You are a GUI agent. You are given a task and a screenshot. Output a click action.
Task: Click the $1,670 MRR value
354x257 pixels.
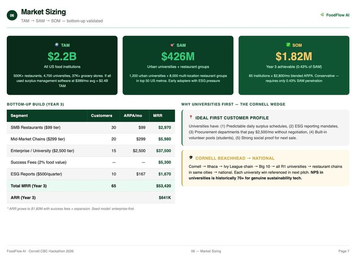pos(165,174)
